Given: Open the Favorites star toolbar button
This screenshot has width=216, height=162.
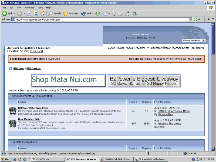Looking at the screenshot, I should [x=71, y=13].
